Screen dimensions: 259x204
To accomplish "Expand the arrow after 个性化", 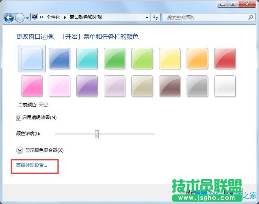I will (65, 17).
